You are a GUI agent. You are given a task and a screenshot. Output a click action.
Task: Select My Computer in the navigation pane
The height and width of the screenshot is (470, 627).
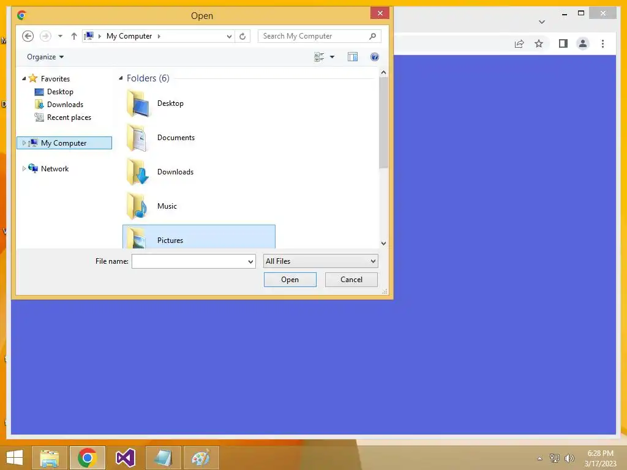[64, 143]
